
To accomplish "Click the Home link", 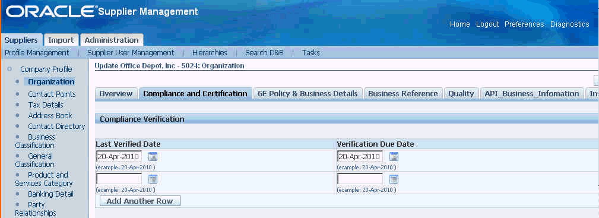I will 460,24.
